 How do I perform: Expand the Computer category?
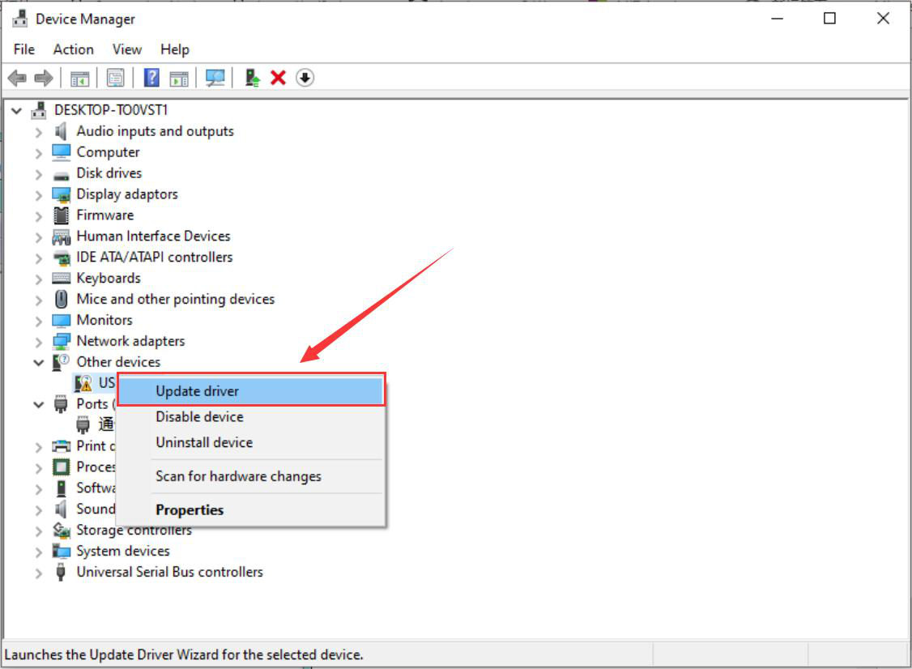[38, 154]
